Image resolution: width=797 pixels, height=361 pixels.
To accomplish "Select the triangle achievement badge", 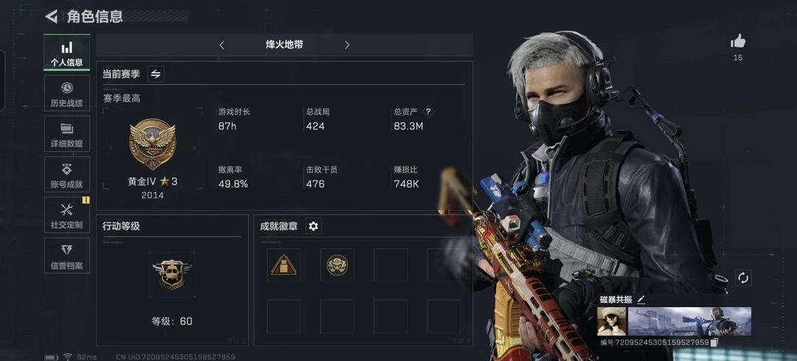I will click(283, 265).
